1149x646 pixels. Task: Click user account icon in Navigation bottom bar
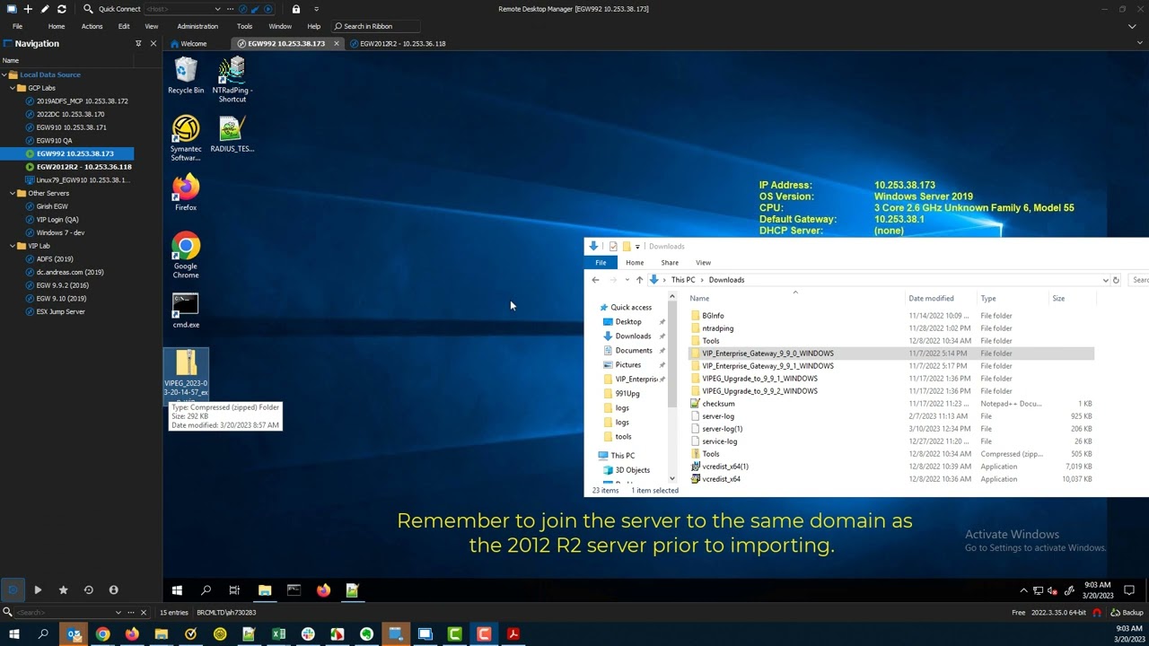(x=113, y=589)
